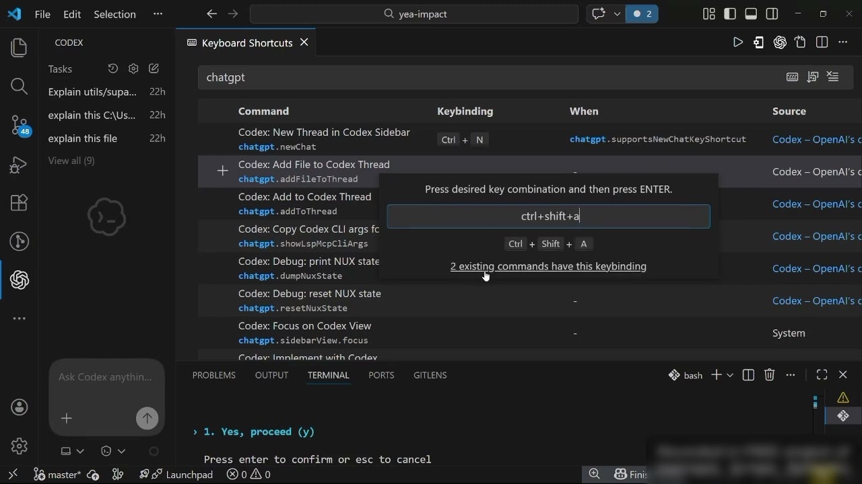Click the device settings icon in editor toolbar
The width and height of the screenshot is (862, 484).
point(759,42)
